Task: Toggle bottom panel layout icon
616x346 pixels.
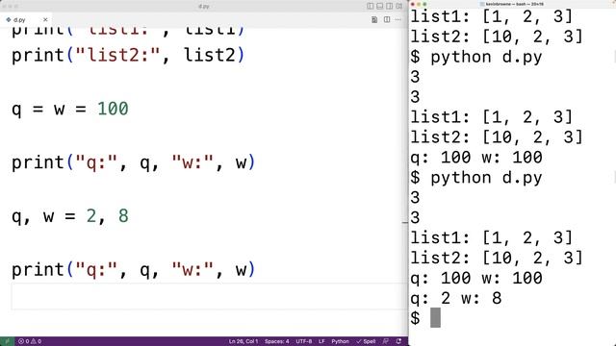Action: [379, 6]
